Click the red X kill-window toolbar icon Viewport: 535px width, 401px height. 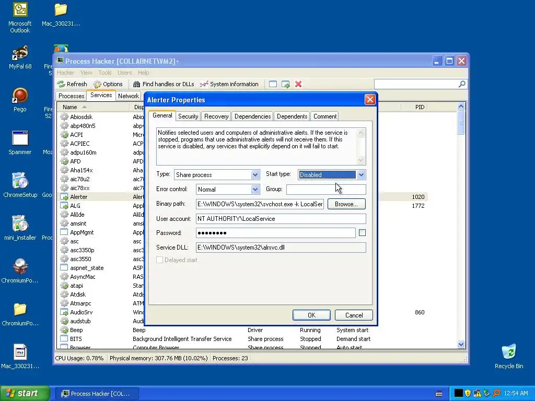(298, 84)
